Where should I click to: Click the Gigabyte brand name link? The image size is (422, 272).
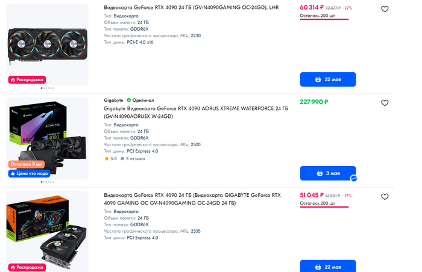coord(113,100)
